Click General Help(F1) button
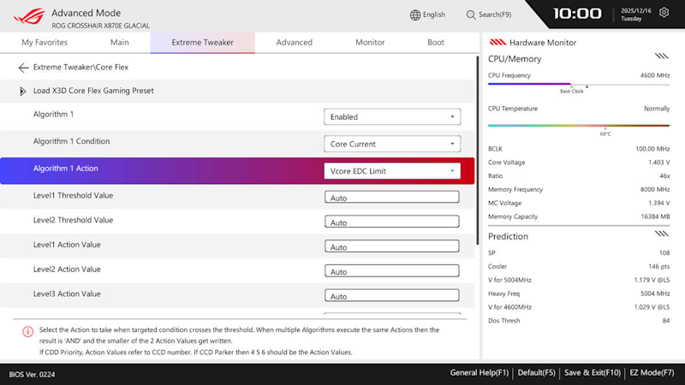Image resolution: width=685 pixels, height=385 pixels. click(x=479, y=373)
